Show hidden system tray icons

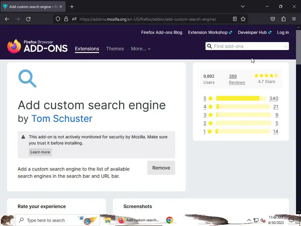[249, 220]
